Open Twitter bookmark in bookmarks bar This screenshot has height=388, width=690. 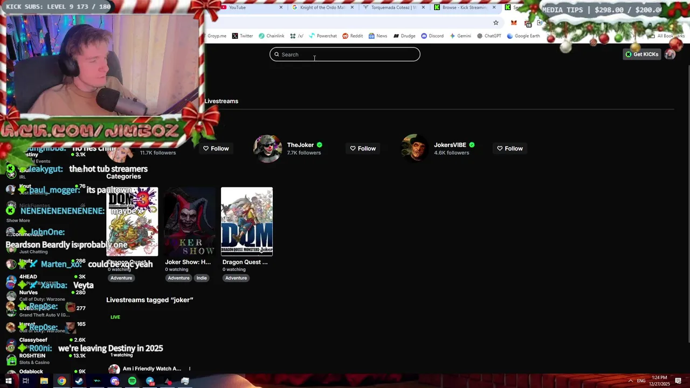(243, 36)
